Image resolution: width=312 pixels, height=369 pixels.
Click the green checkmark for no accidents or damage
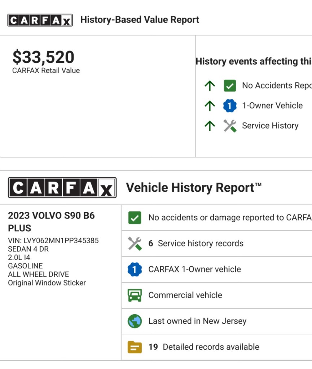[x=135, y=218]
